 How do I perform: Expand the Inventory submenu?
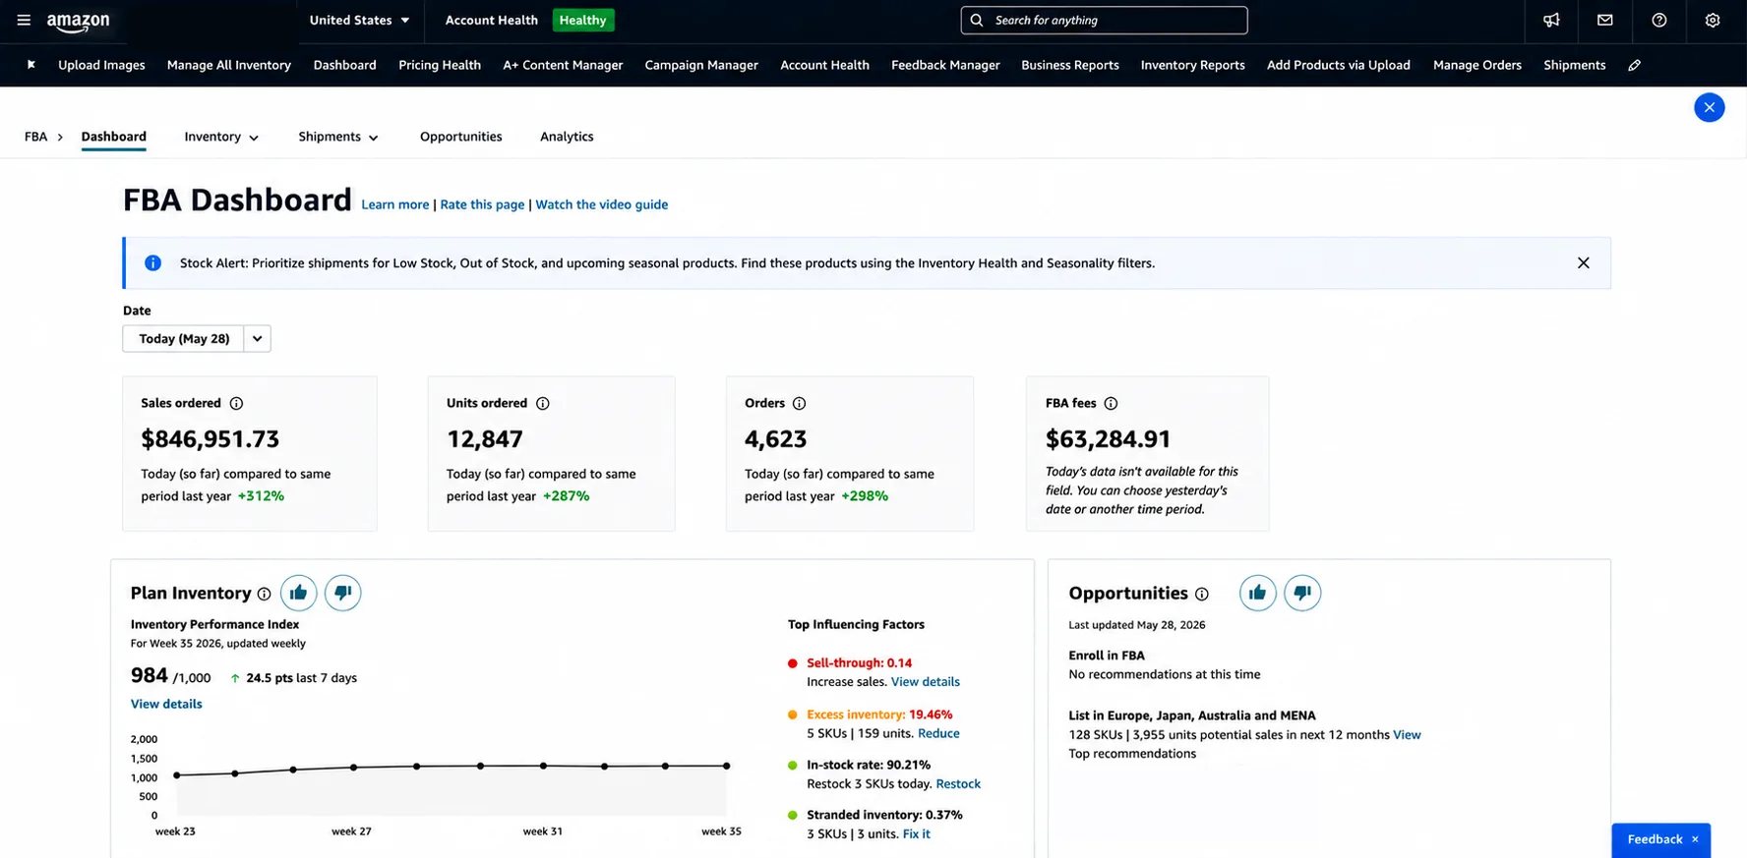pos(221,137)
